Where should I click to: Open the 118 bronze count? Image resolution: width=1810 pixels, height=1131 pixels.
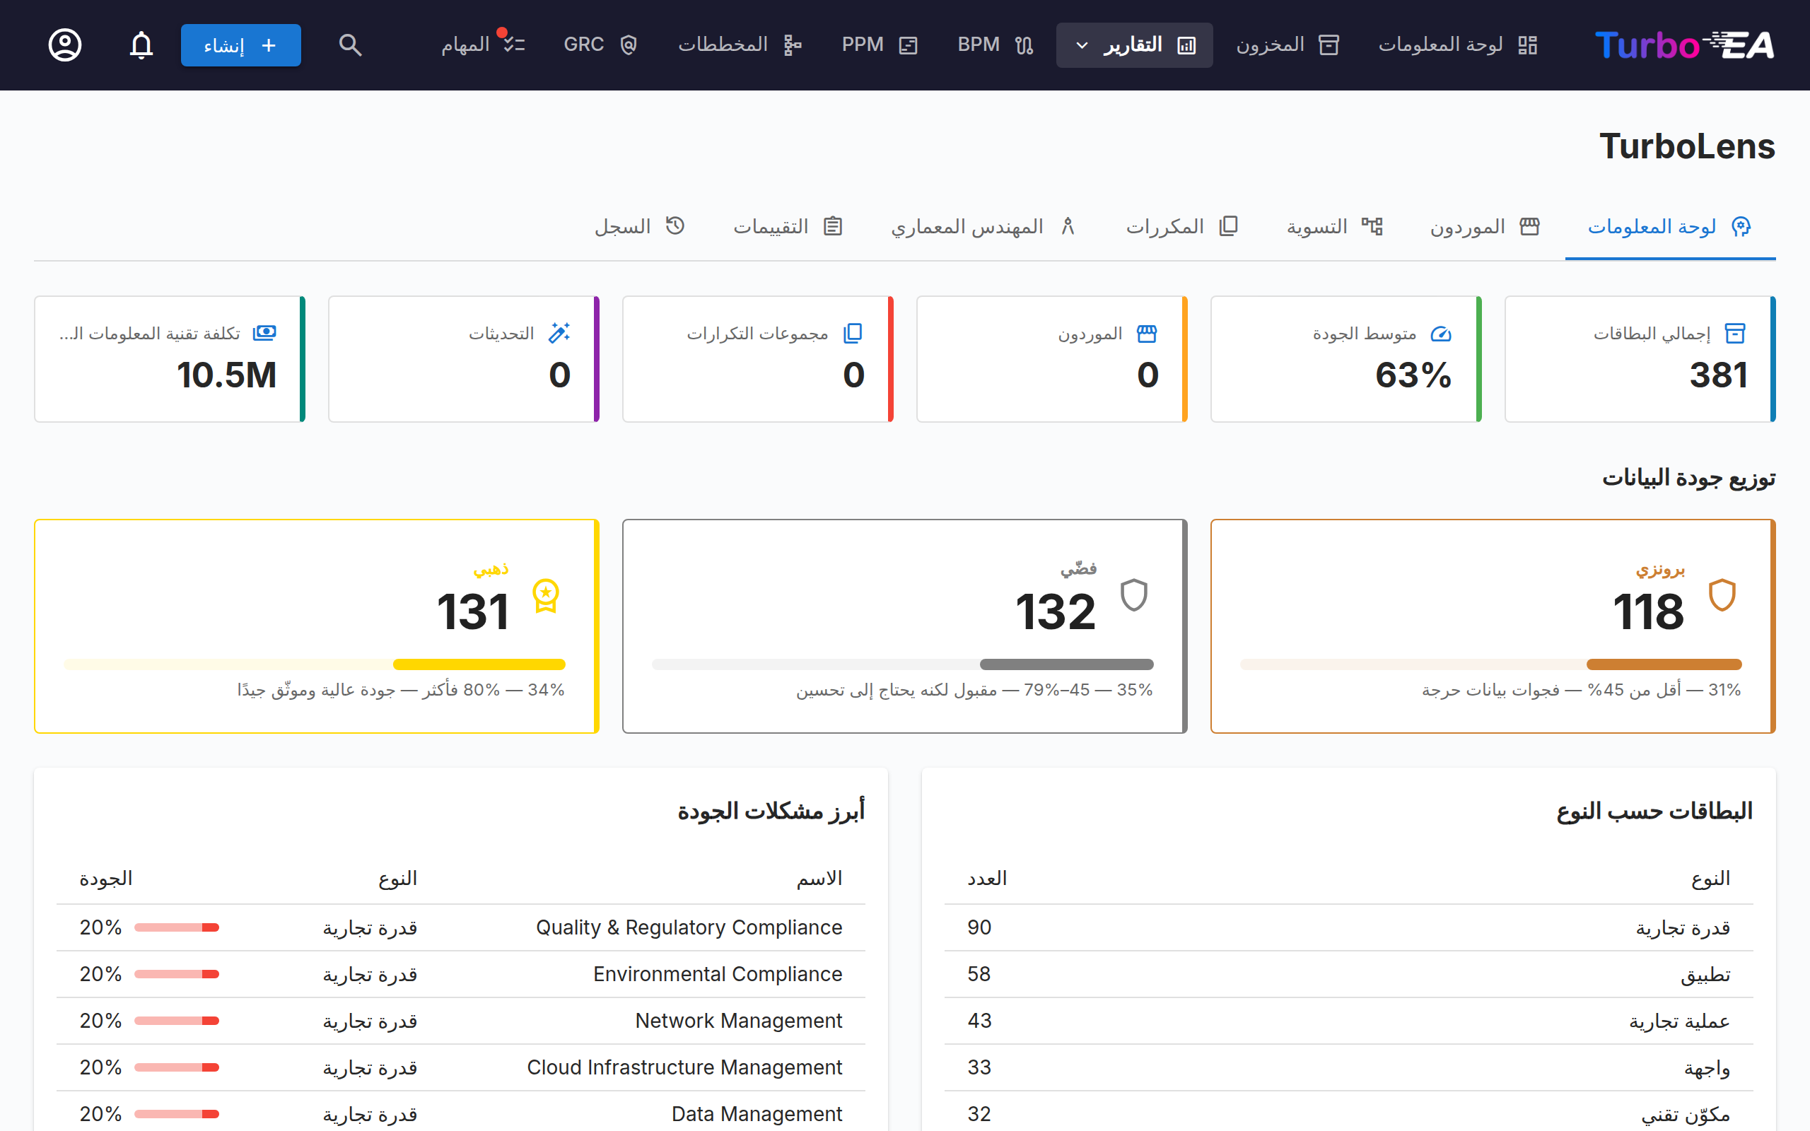[1649, 612]
